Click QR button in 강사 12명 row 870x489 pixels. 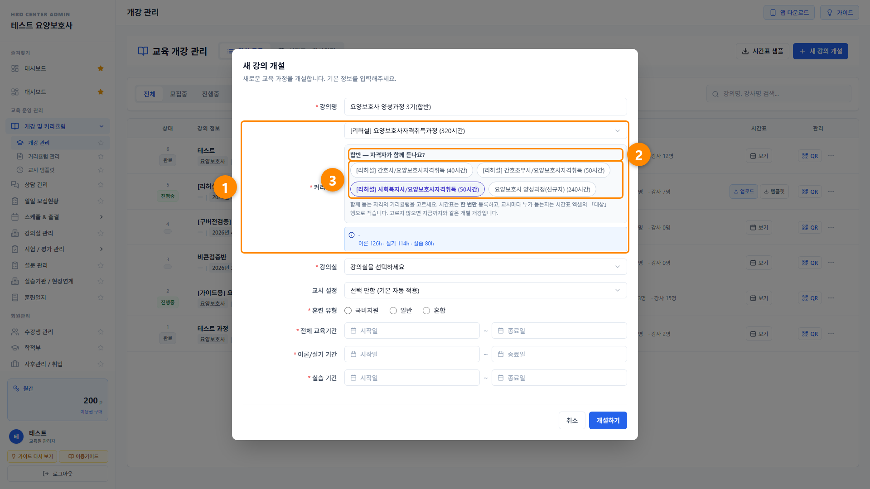click(x=810, y=156)
